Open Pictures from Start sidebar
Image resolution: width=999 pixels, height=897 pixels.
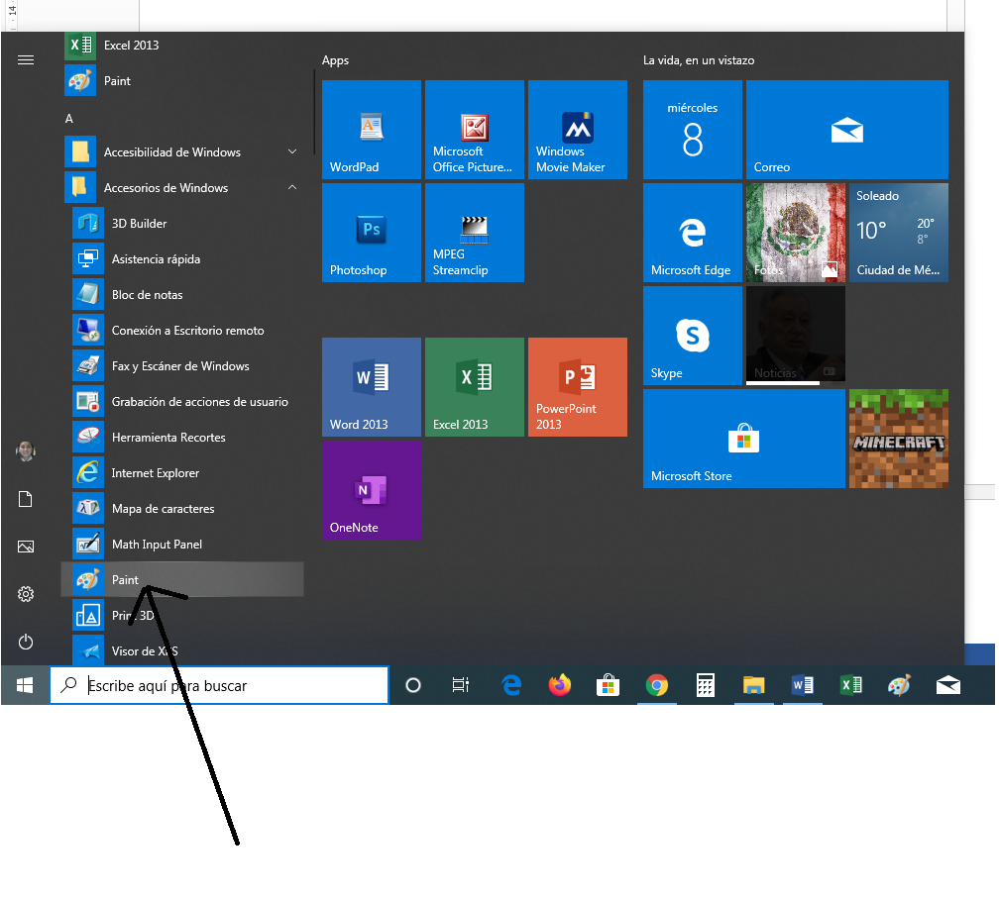26,547
